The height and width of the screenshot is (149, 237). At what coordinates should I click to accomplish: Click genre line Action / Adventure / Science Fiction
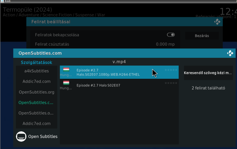(54, 15)
